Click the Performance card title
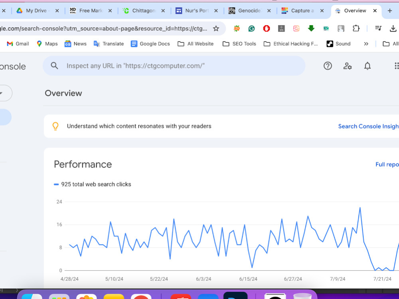 83,164
